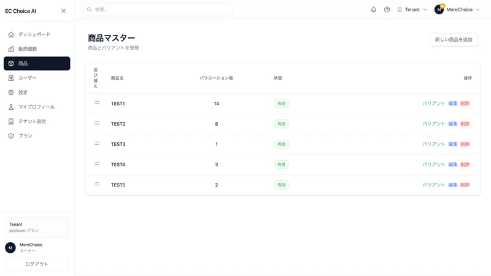Click variation count 14 in TEST1 row
The height and width of the screenshot is (276, 491).
coord(217,104)
